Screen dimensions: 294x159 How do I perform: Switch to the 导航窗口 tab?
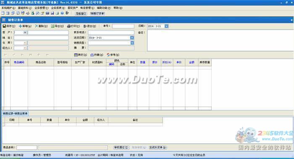(x=81, y=13)
